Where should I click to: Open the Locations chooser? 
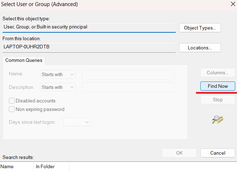pyautogui.click(x=200, y=48)
